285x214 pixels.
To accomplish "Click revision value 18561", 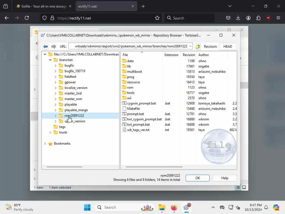I will pyautogui.click(x=190, y=130).
